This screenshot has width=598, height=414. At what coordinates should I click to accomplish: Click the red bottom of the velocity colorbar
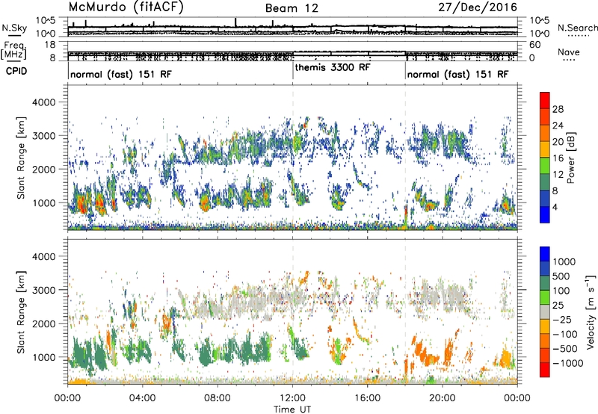point(545,370)
